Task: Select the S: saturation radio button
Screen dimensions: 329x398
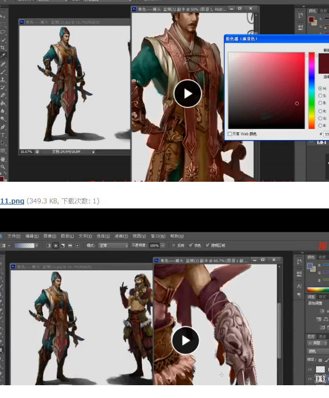Action: (320, 96)
